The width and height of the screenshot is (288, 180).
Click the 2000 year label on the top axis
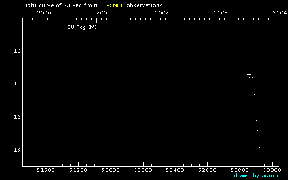point(44,13)
